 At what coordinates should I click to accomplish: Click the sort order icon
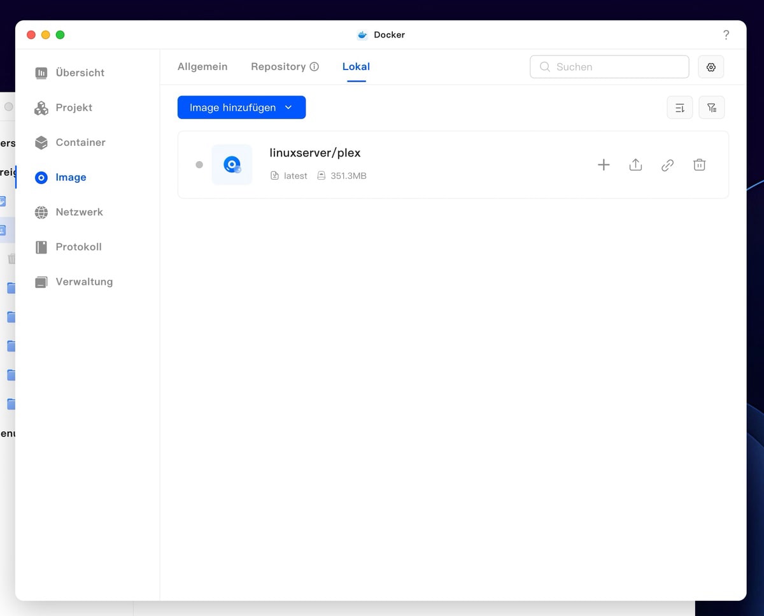pos(679,108)
